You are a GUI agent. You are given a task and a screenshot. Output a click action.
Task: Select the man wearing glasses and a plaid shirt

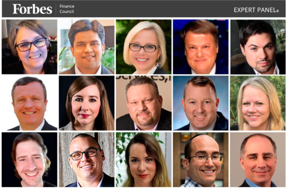201,160
